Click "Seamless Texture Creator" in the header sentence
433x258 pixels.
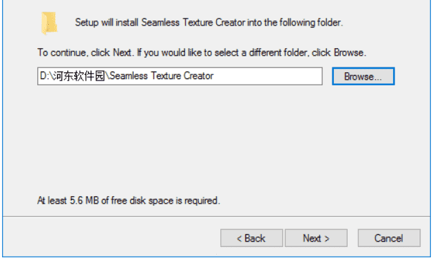coord(193,22)
